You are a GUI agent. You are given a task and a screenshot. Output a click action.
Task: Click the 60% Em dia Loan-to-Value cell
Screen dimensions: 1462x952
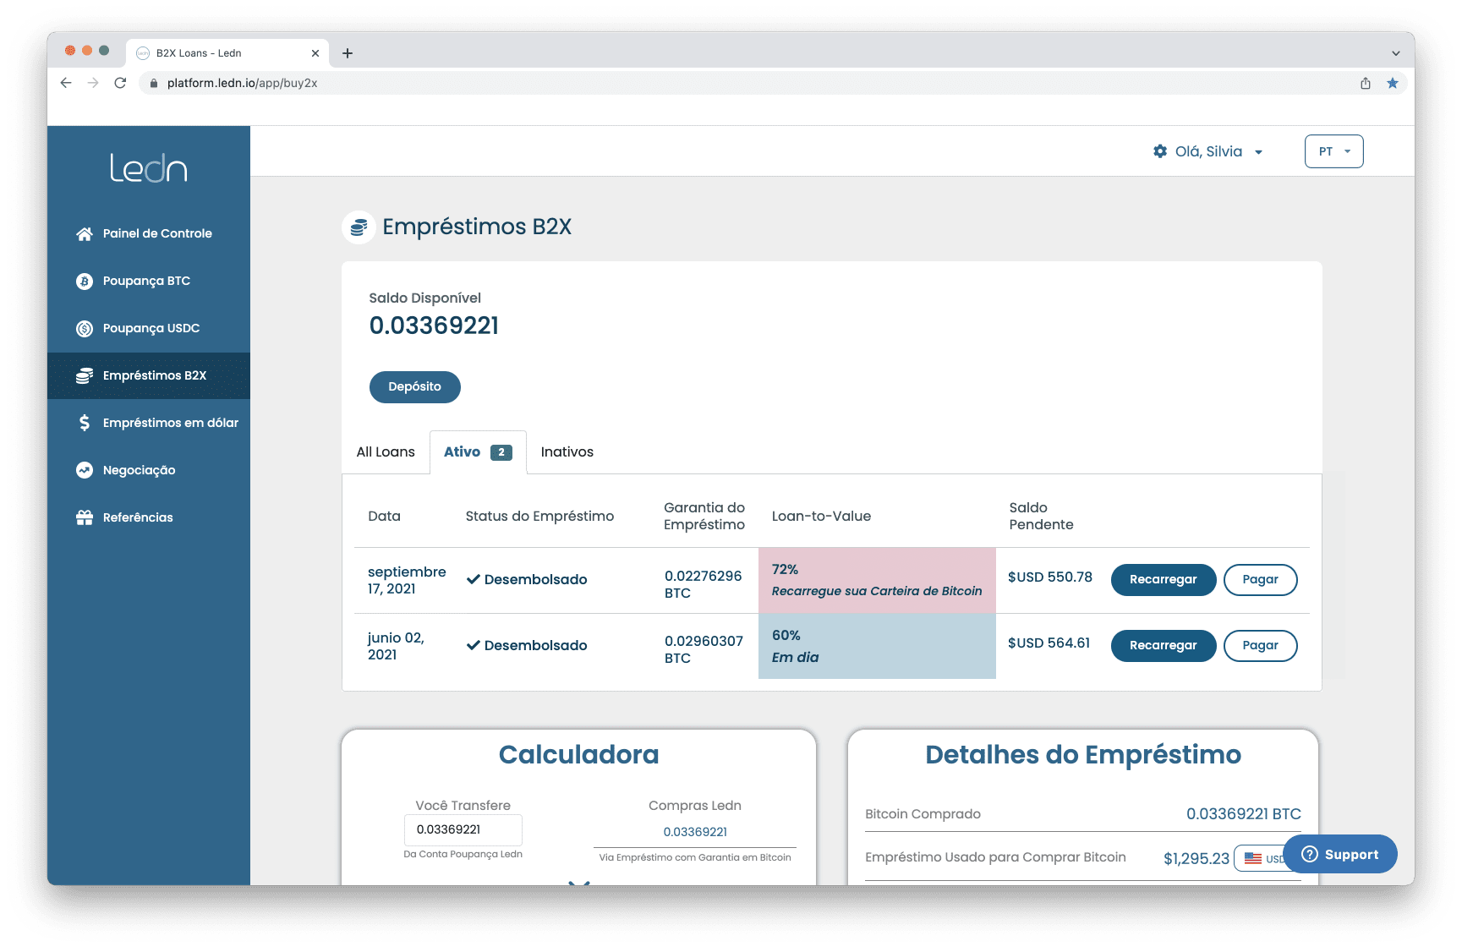click(877, 646)
